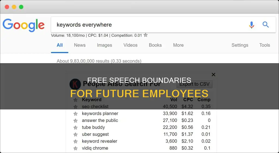Star the 'seo checklist' keyword
Viewport: 279px width, 153px height.
pyautogui.click(x=75, y=107)
